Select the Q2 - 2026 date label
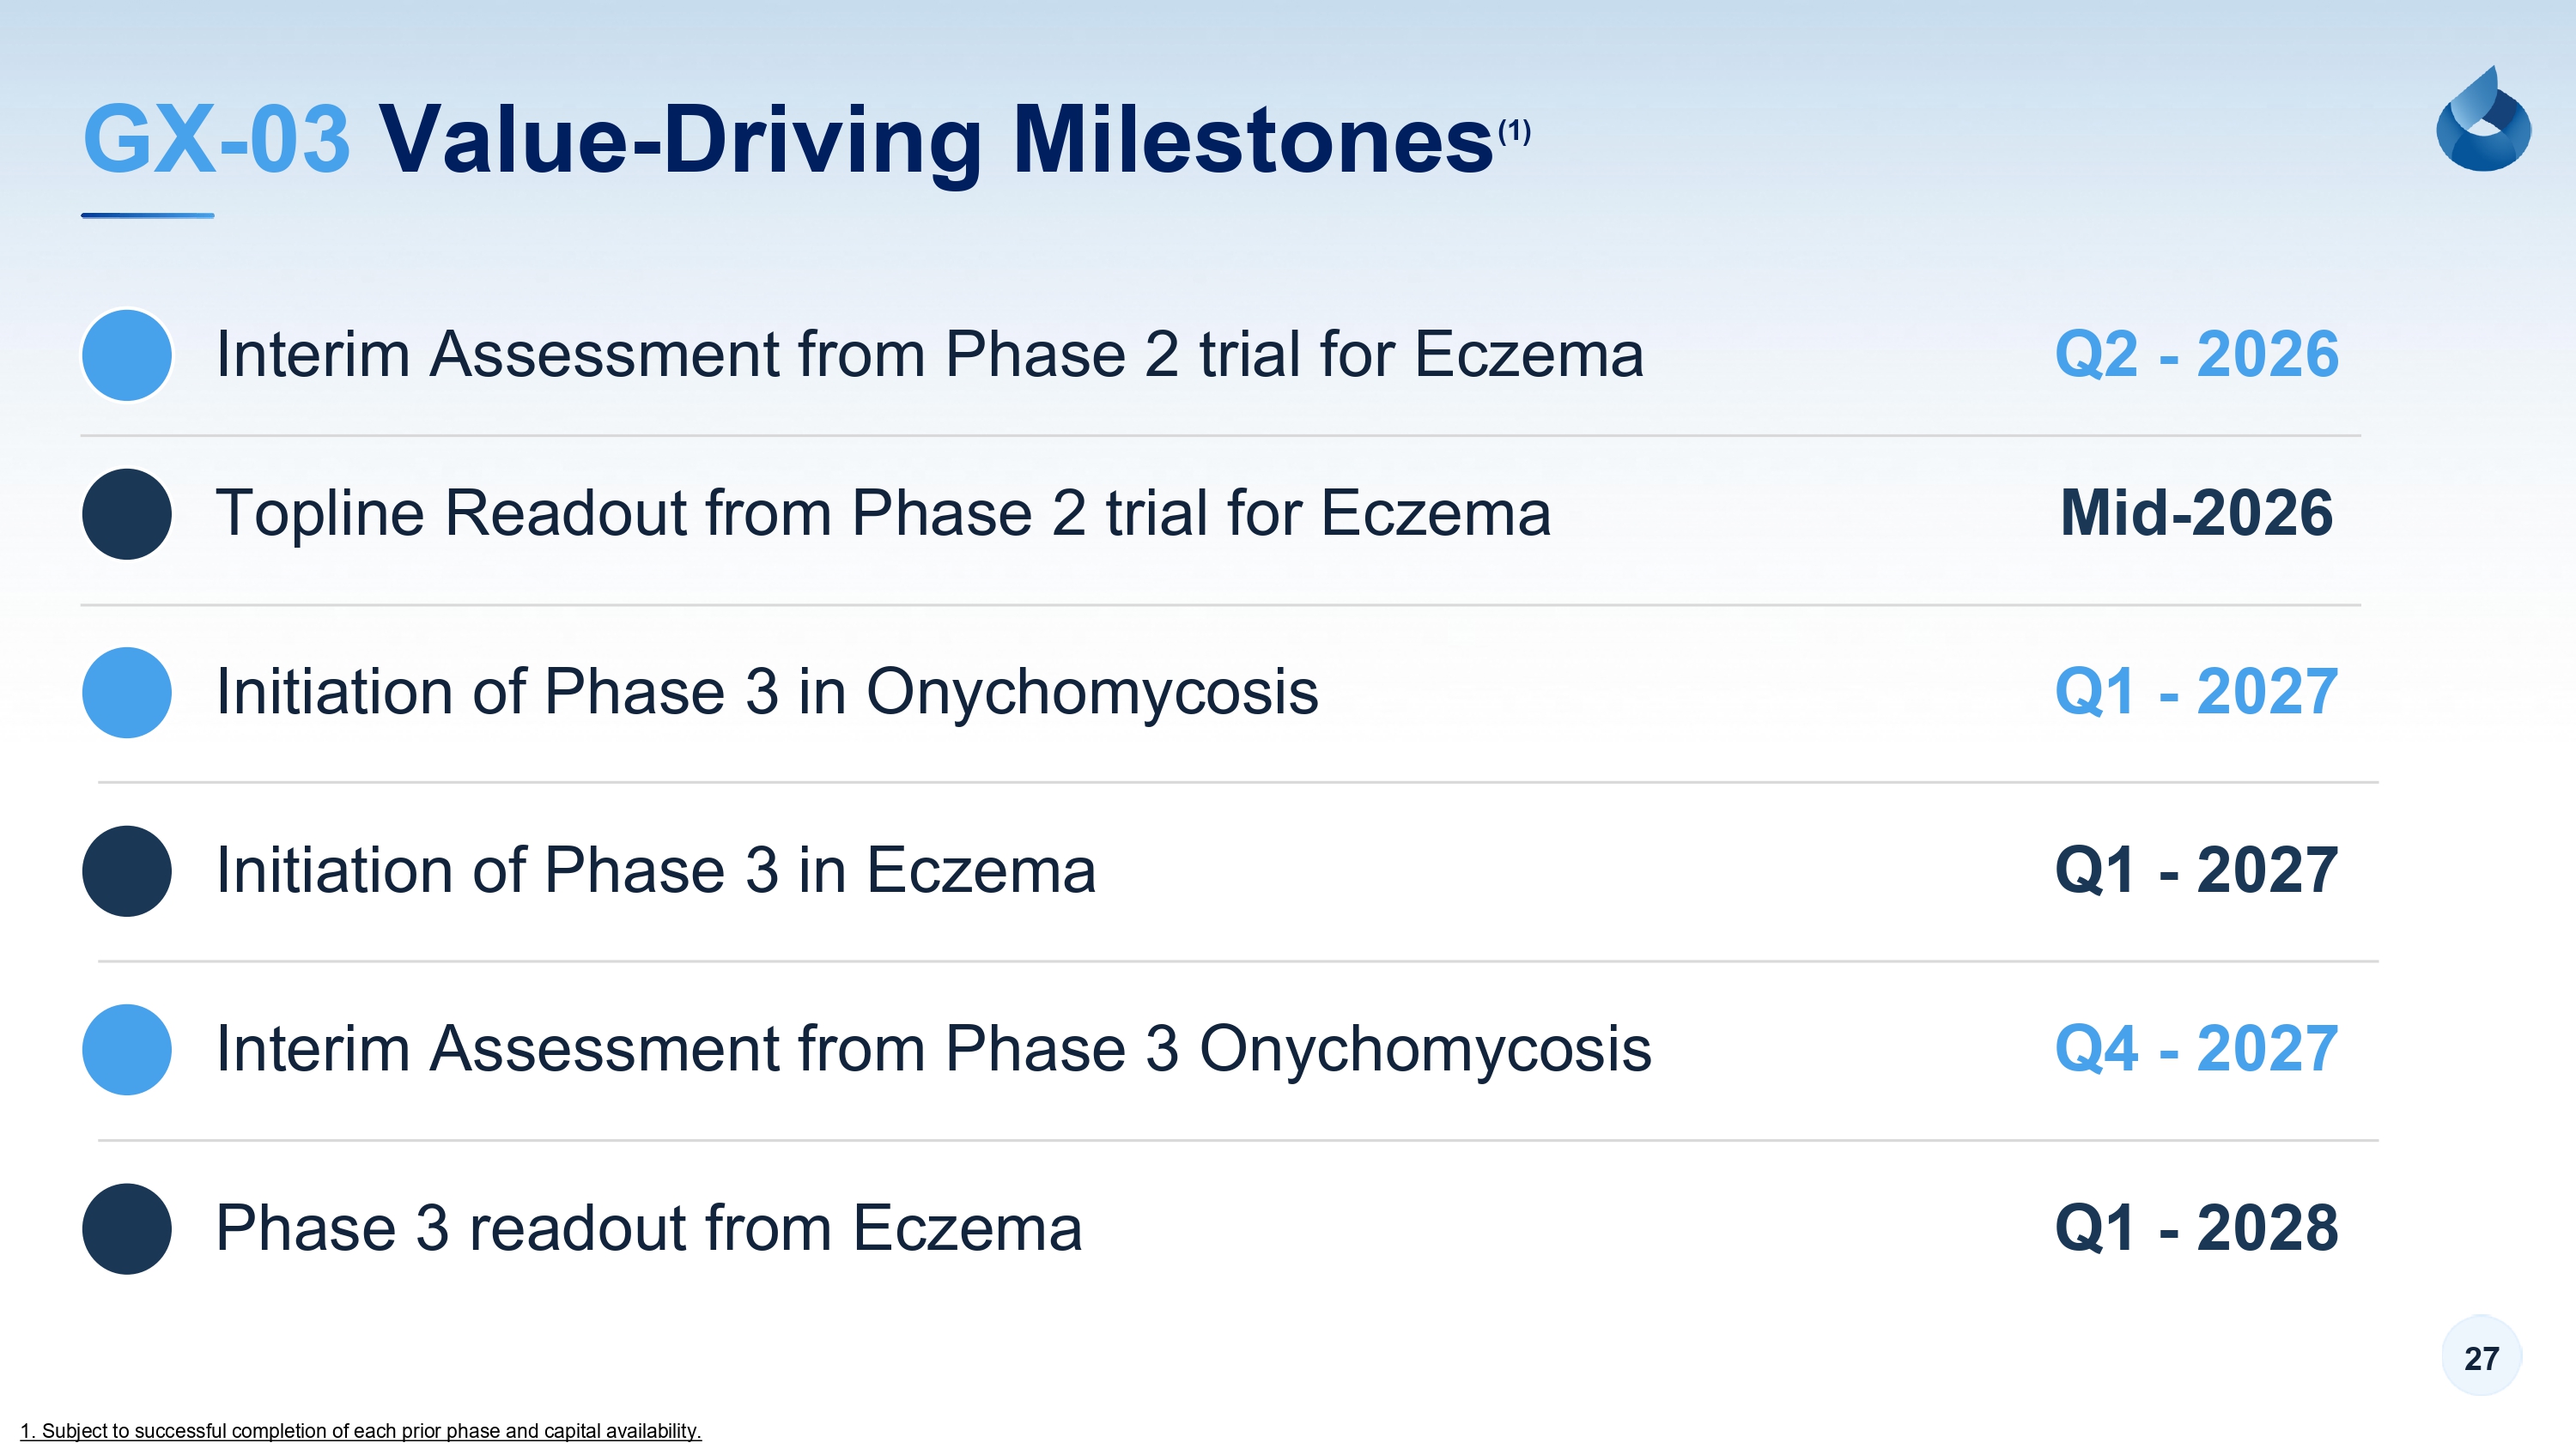 coord(2196,354)
